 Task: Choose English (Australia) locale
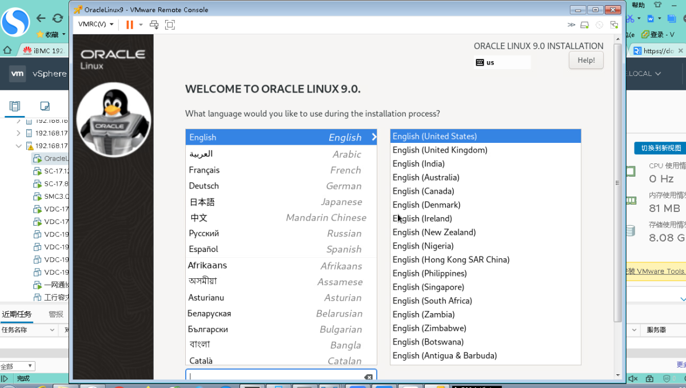485,177
